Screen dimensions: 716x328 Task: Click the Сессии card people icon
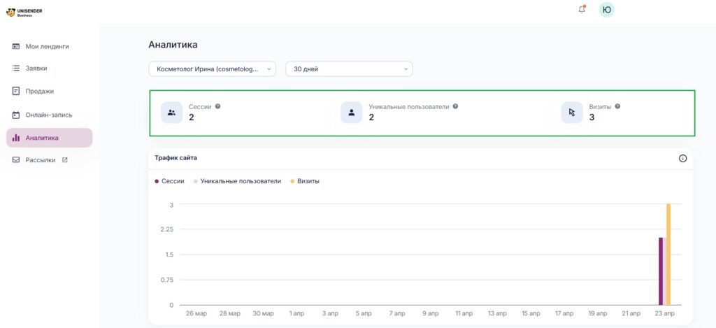pyautogui.click(x=171, y=113)
